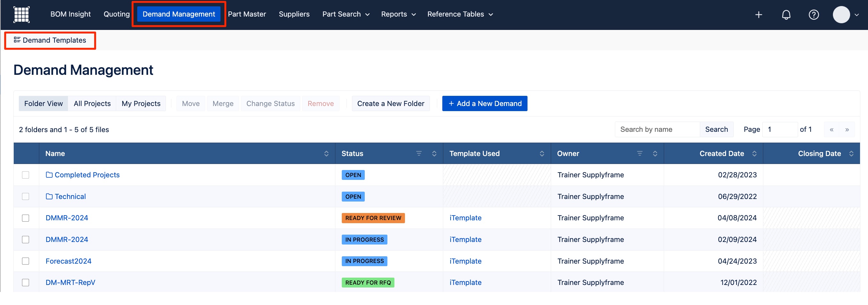Open the Quoting menu item

(x=116, y=14)
